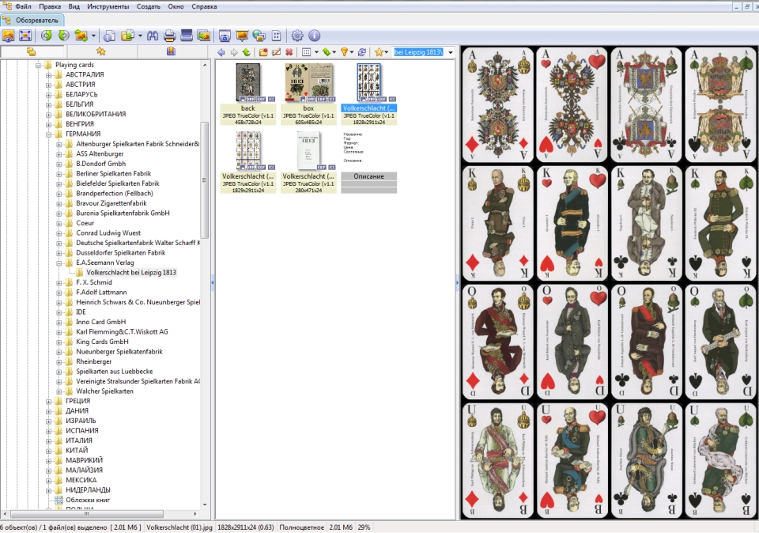
Task: Select the Обложки книг tree item
Action: pos(88,500)
